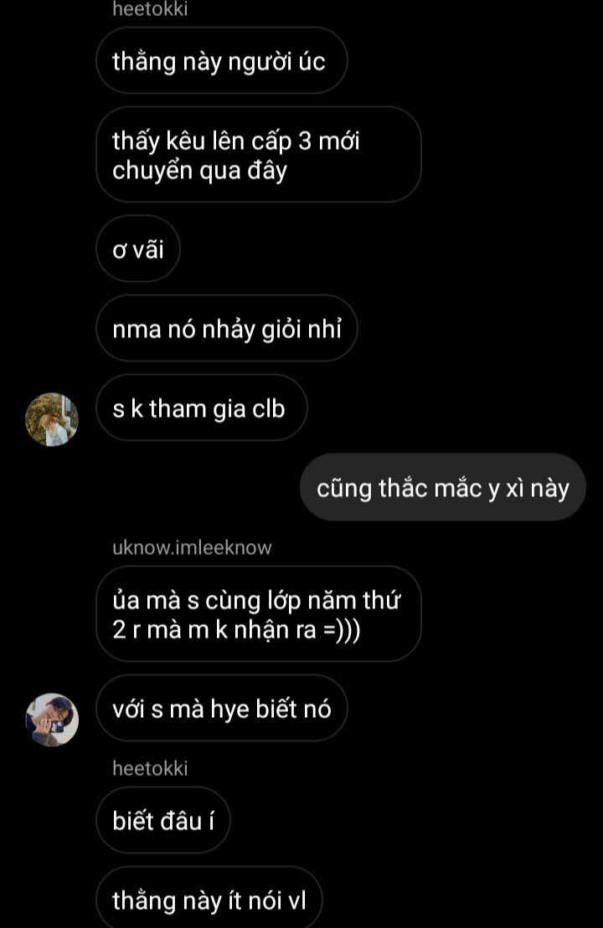The image size is (603, 928).
Task: Tap 'heetokki' name above 'biết đâu í'
Action: [x=150, y=768]
